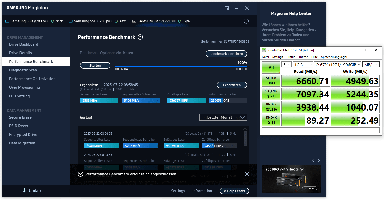Screen dimensions: 384x200
Task: Click the refresh icon in Magician header
Action: (246, 21)
